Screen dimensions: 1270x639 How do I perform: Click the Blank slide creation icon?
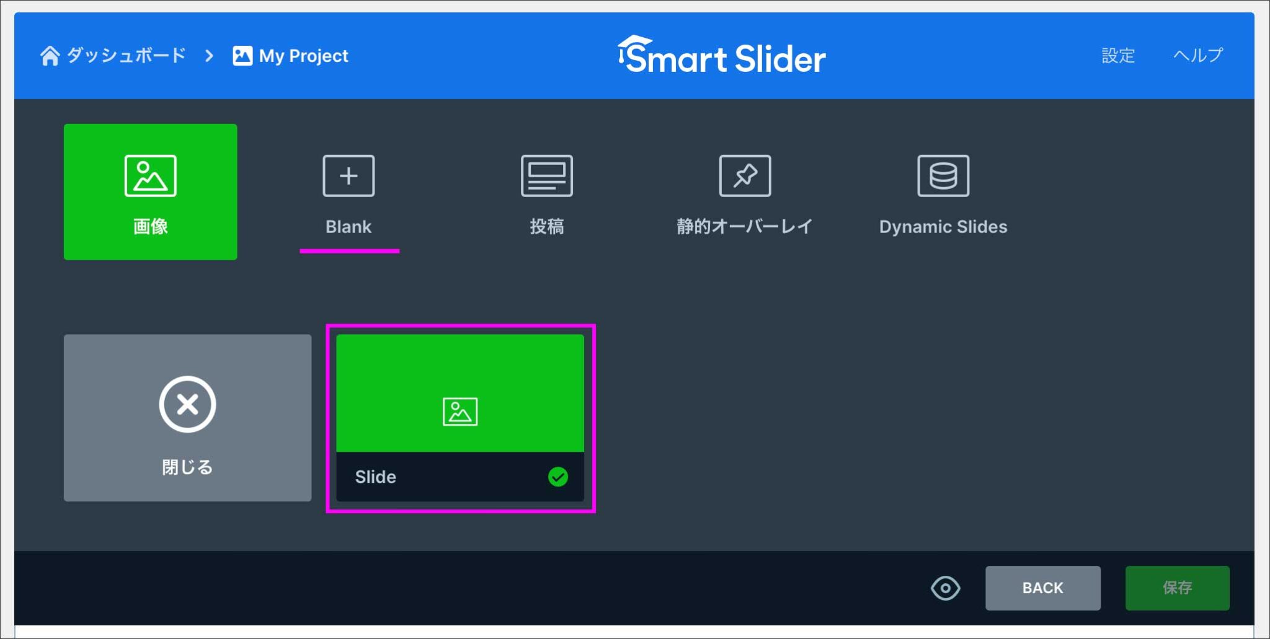(x=349, y=175)
